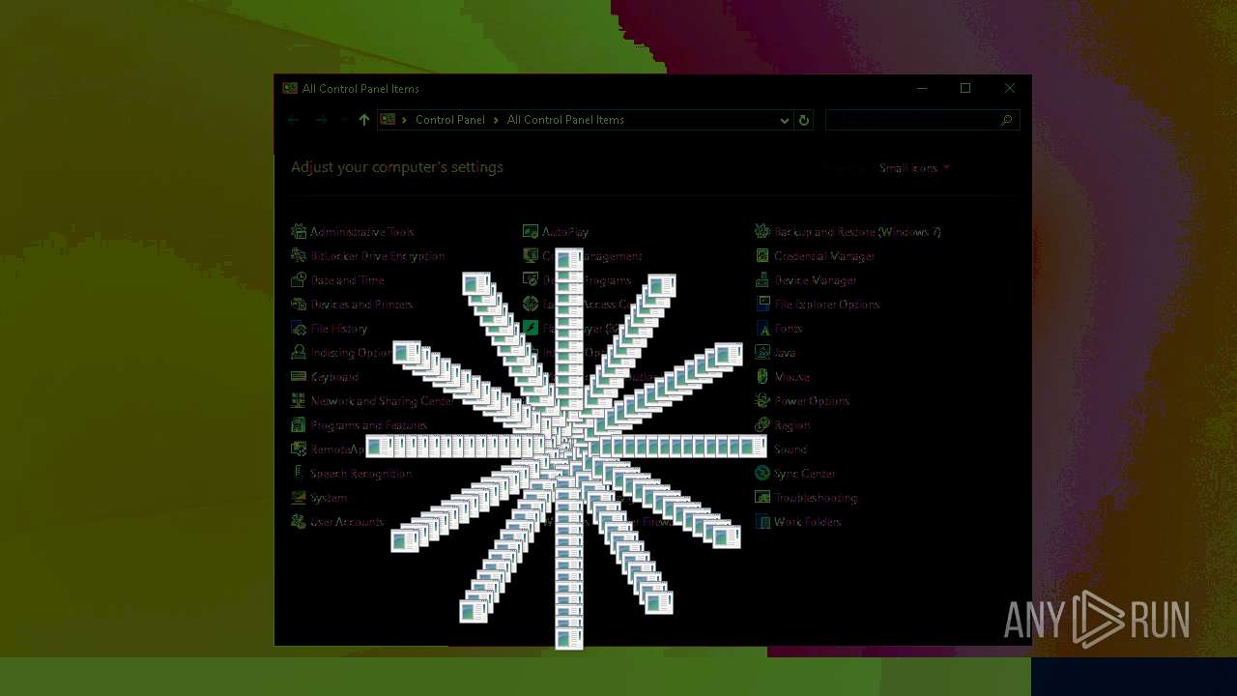Open the Speech Recognition microphone icon
1237x696 pixels.
pos(299,474)
